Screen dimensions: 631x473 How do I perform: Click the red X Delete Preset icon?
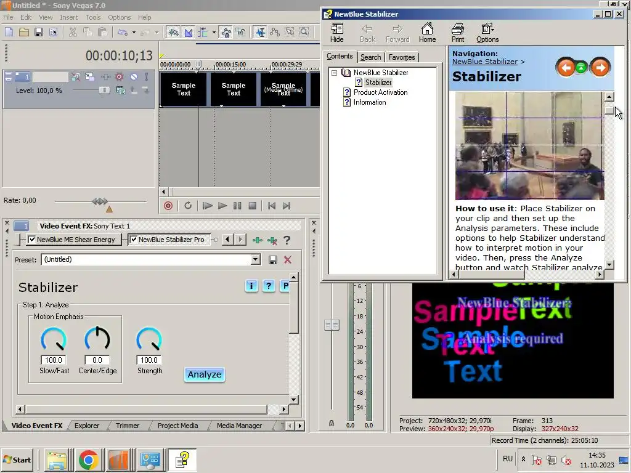288,260
